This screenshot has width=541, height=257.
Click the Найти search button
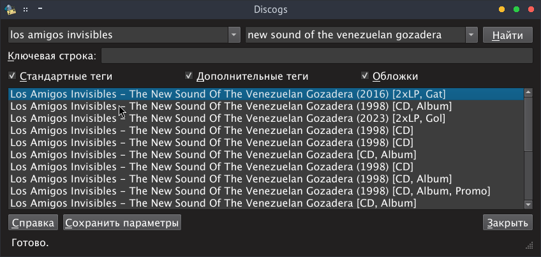click(x=508, y=35)
